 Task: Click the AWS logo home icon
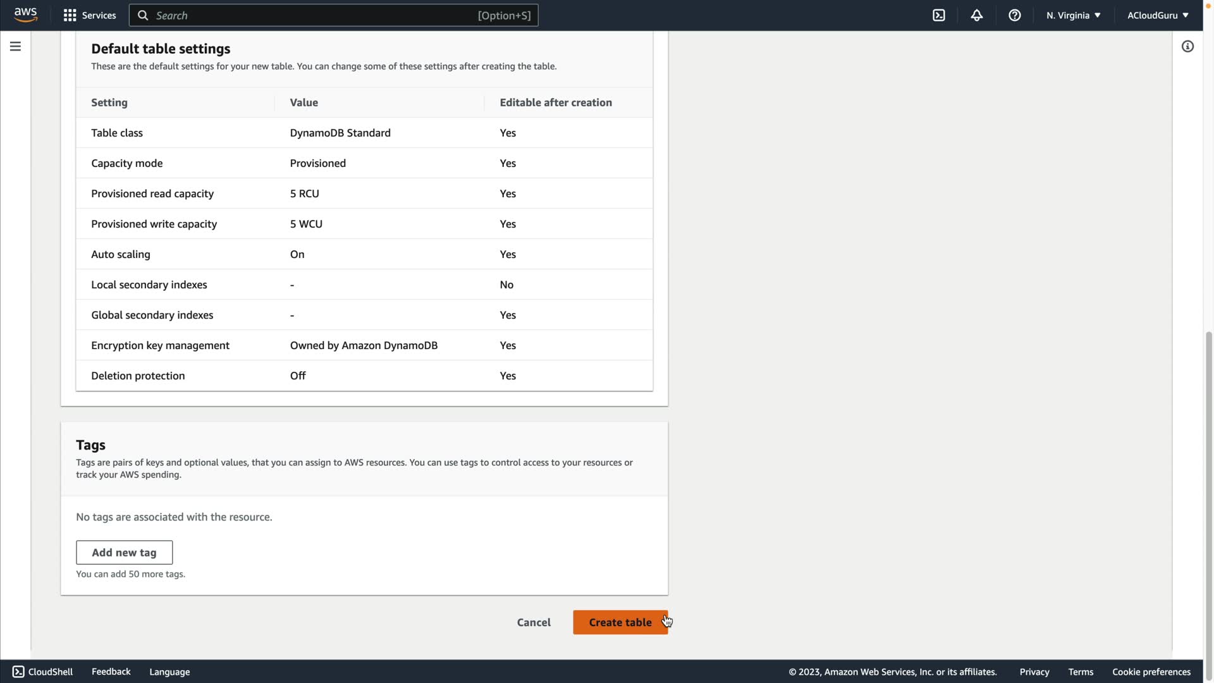(25, 15)
